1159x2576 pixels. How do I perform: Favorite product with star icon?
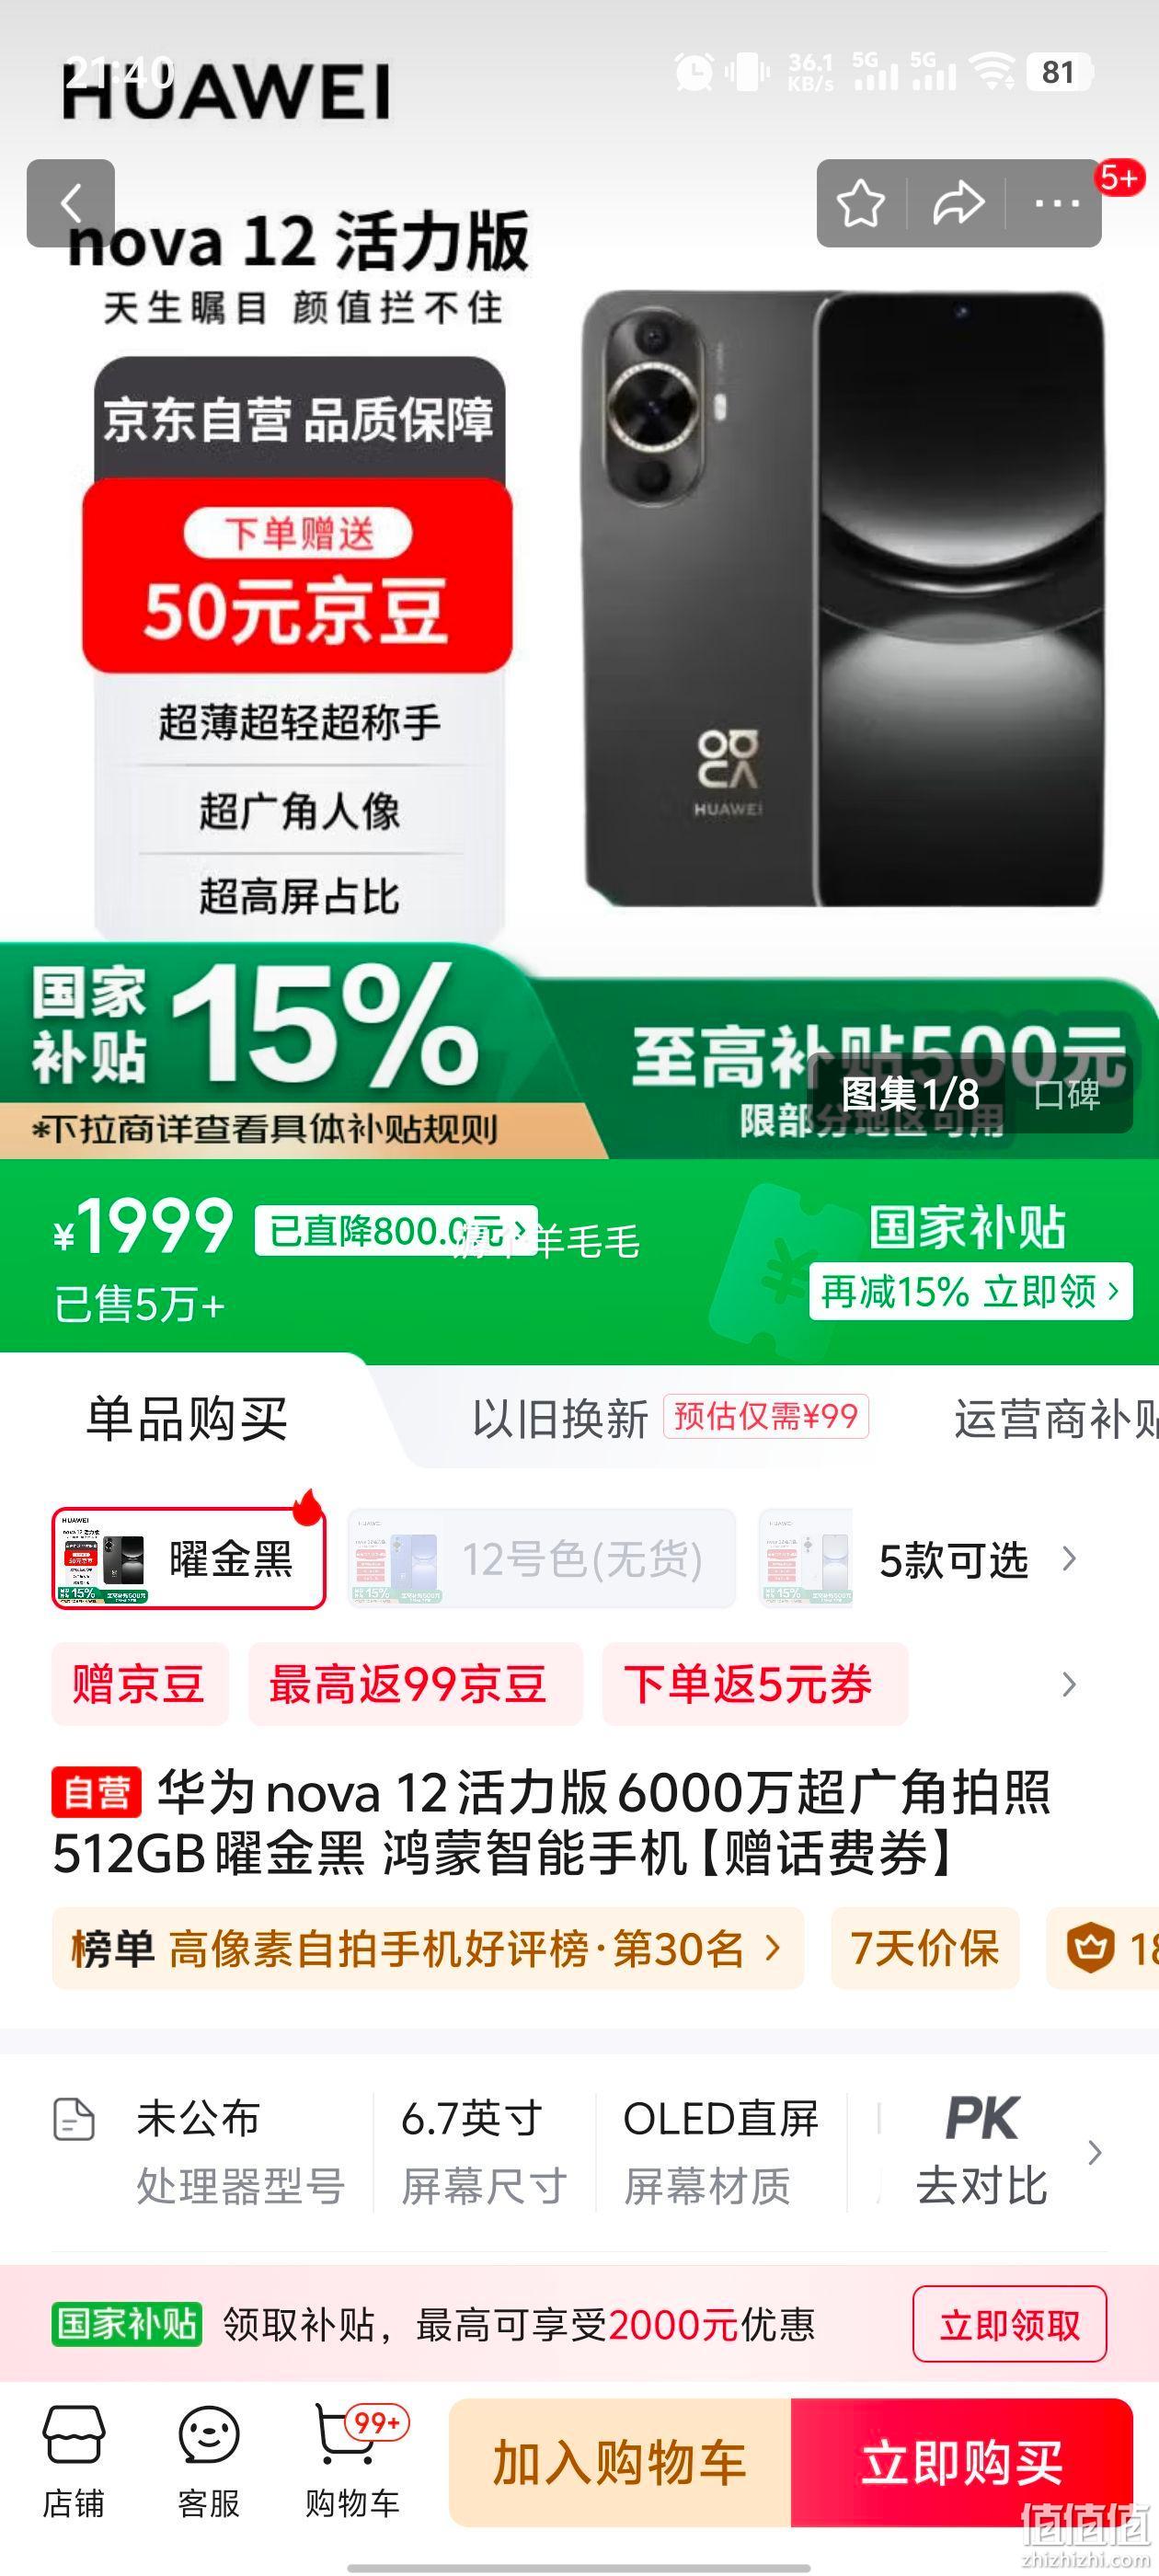[x=860, y=203]
